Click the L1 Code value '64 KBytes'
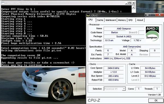The image size is (164, 104). [x=150, y=72]
